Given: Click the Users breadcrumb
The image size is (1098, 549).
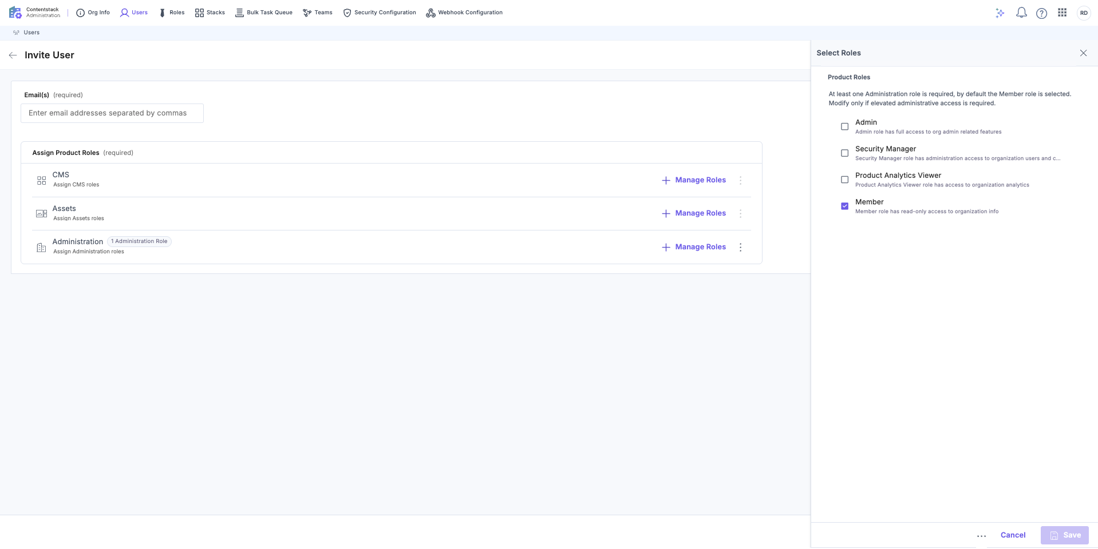Looking at the screenshot, I should [31, 33].
